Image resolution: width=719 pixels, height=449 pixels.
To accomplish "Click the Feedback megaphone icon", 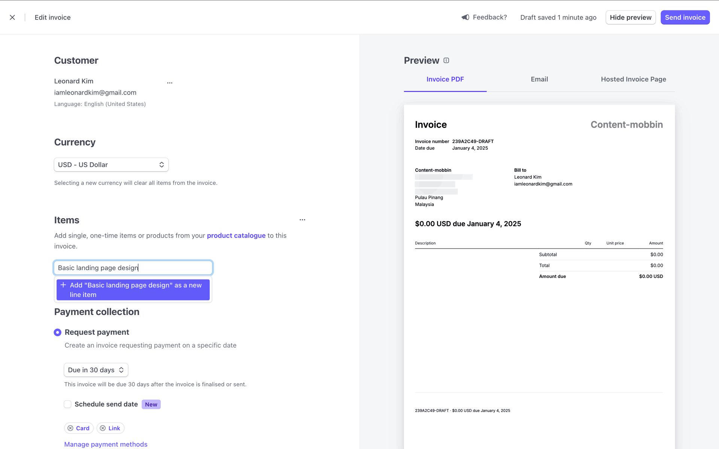I will pyautogui.click(x=465, y=17).
